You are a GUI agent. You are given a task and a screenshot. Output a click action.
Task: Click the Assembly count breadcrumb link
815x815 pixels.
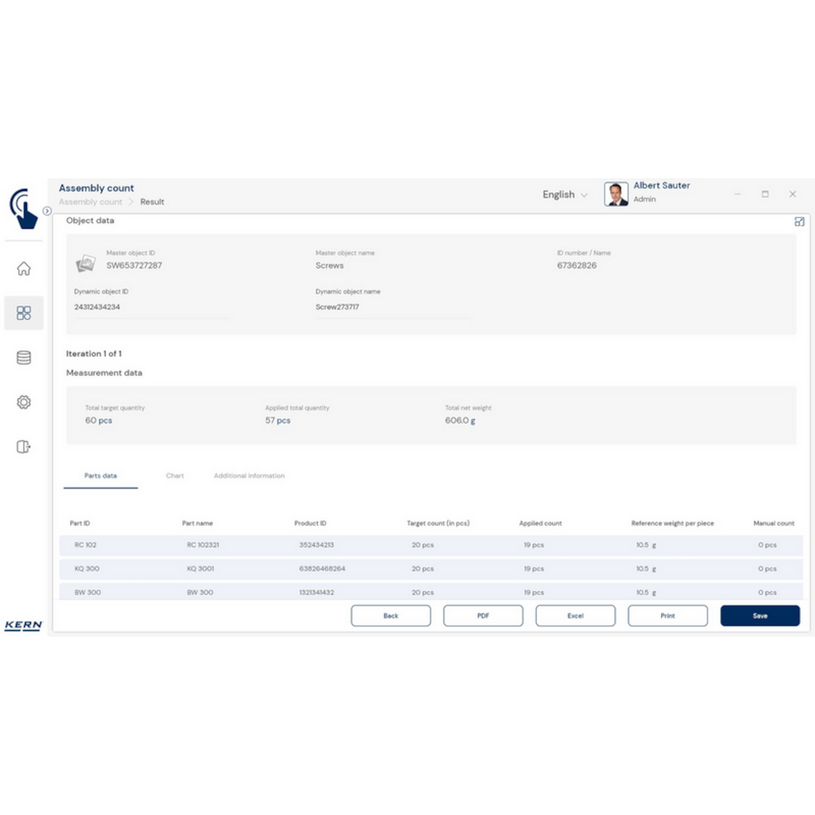[x=90, y=202]
